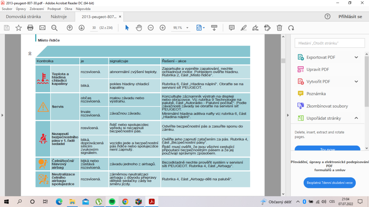Screen dimensions: 369x207
Task: Open the volume speaker tray icon
Action: (x=324, y=201)
